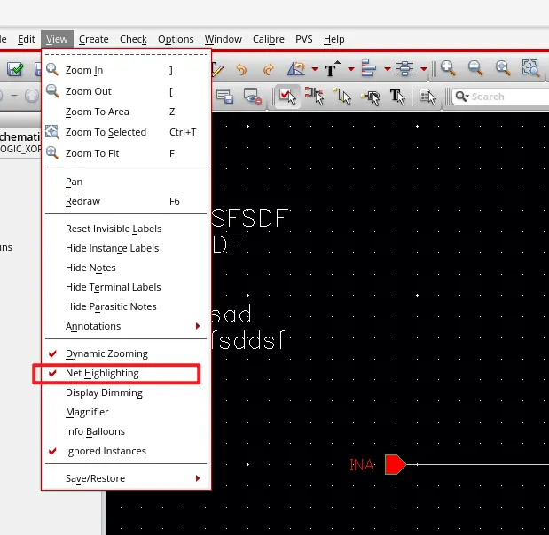This screenshot has height=535, width=549.
Task: Click the select pins cursor icon
Action: click(371, 97)
